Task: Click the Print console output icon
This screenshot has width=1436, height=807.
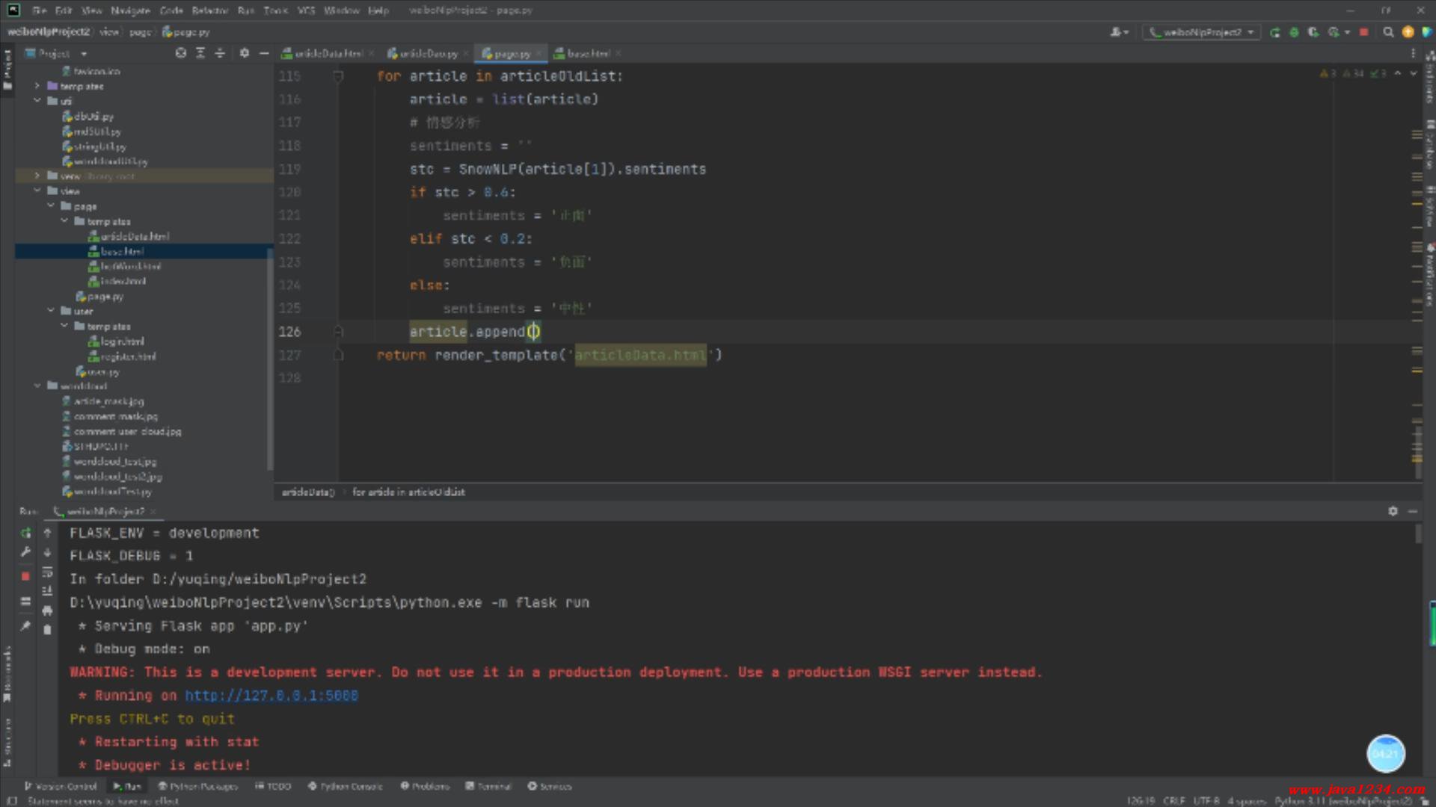Action: tap(47, 610)
